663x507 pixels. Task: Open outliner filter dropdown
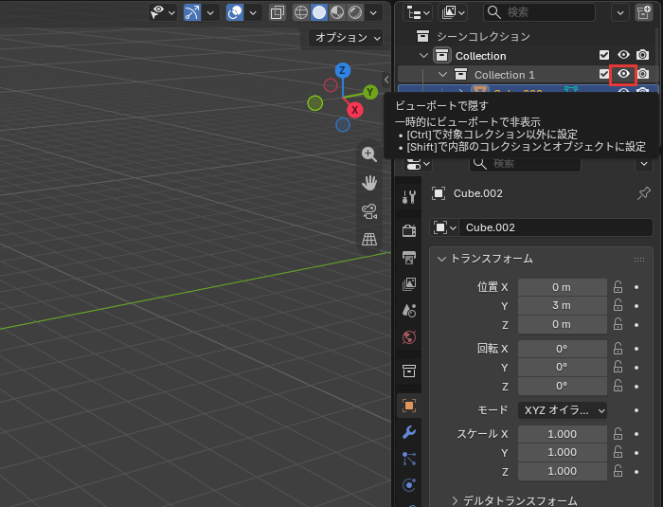619,12
